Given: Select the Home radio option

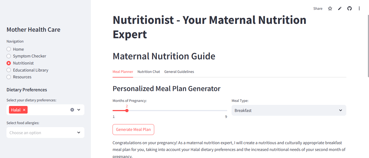Looking at the screenshot, I should point(9,49).
